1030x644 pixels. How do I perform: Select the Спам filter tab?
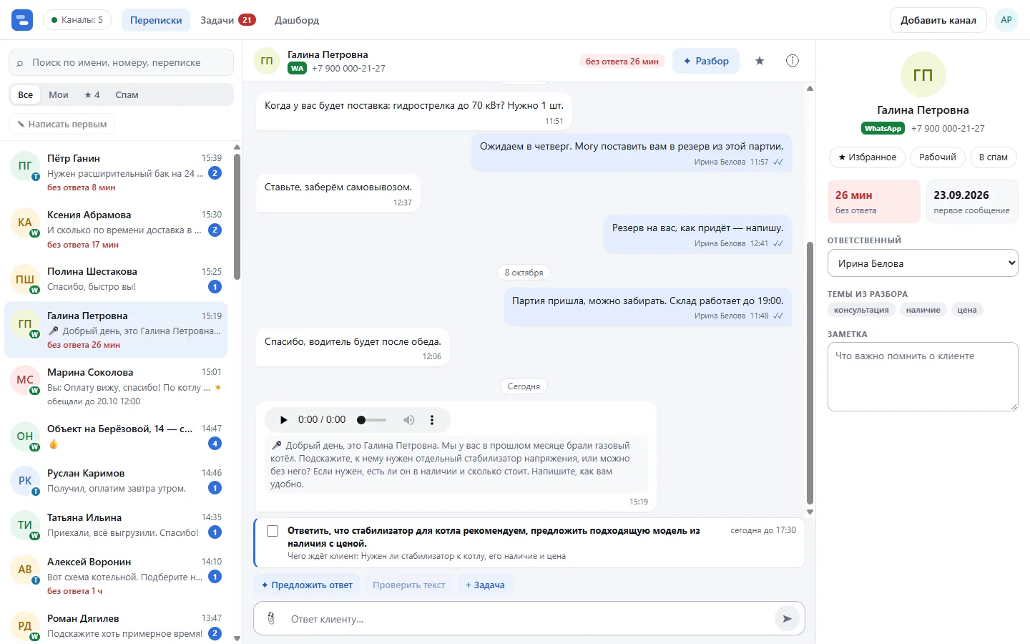tap(127, 94)
